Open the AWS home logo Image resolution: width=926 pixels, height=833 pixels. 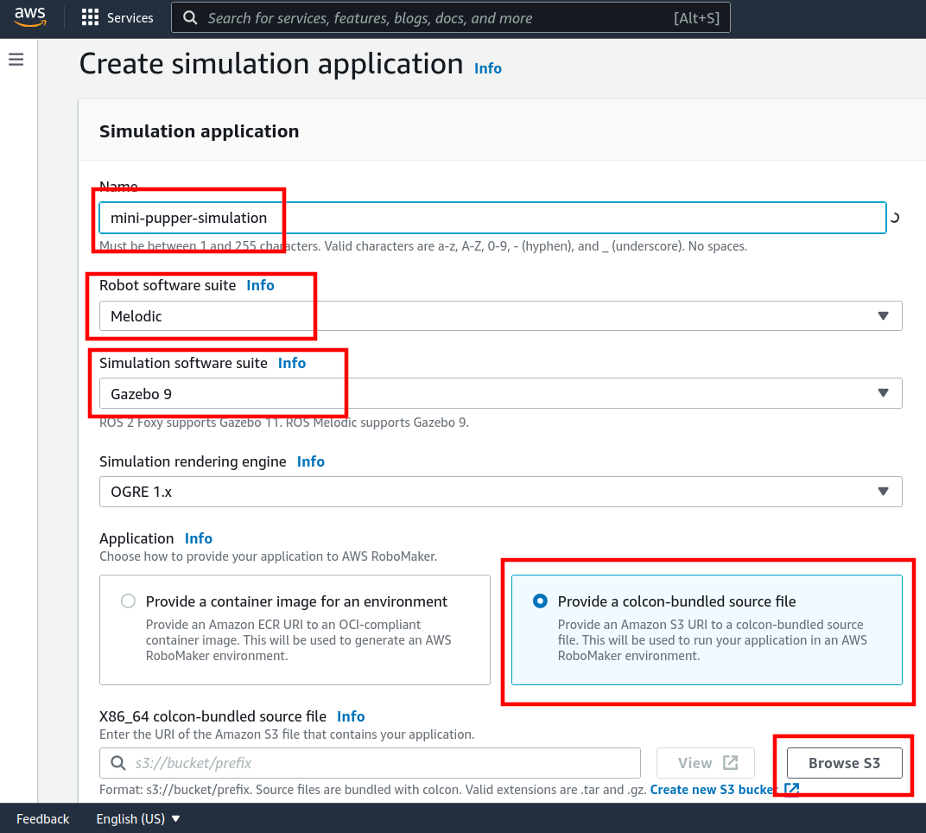pyautogui.click(x=30, y=17)
